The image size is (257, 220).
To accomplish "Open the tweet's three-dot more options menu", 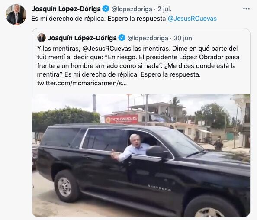I will (x=246, y=9).
